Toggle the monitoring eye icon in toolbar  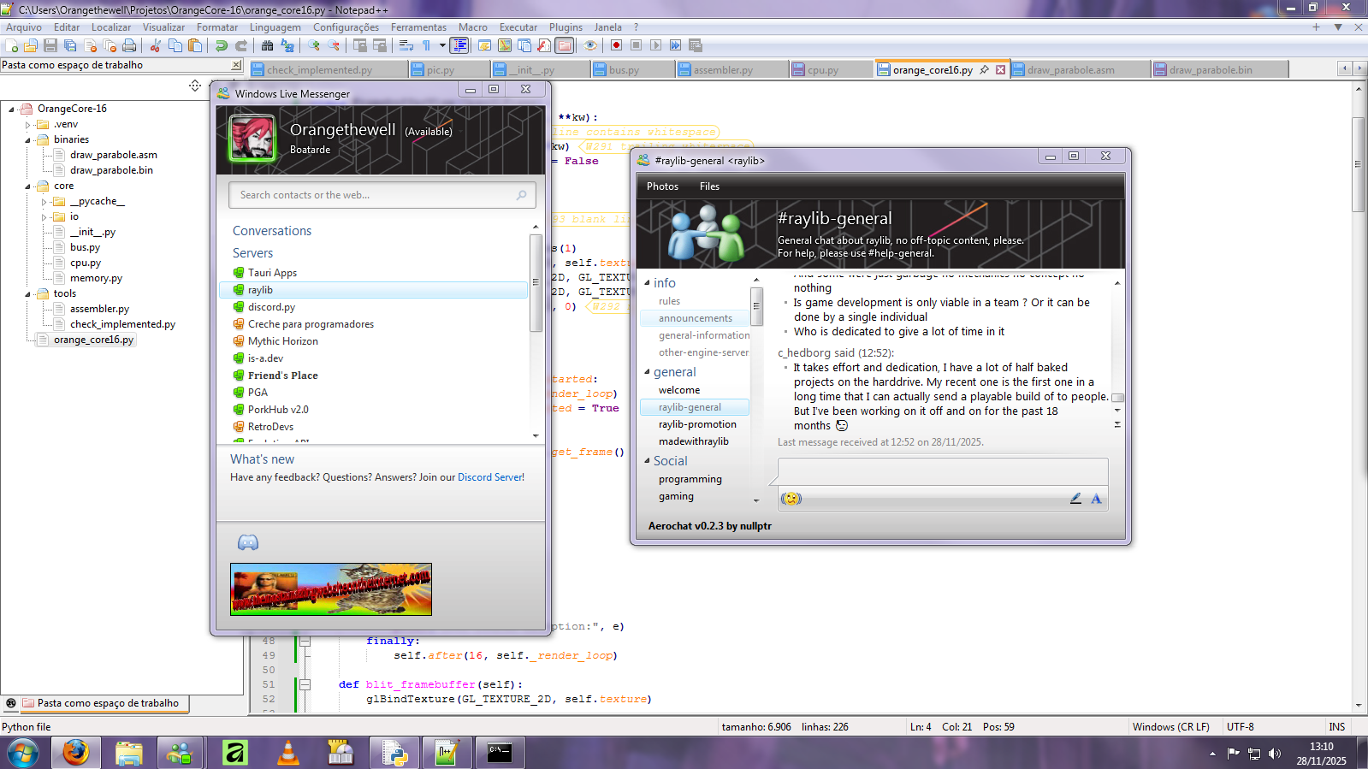pos(590,45)
